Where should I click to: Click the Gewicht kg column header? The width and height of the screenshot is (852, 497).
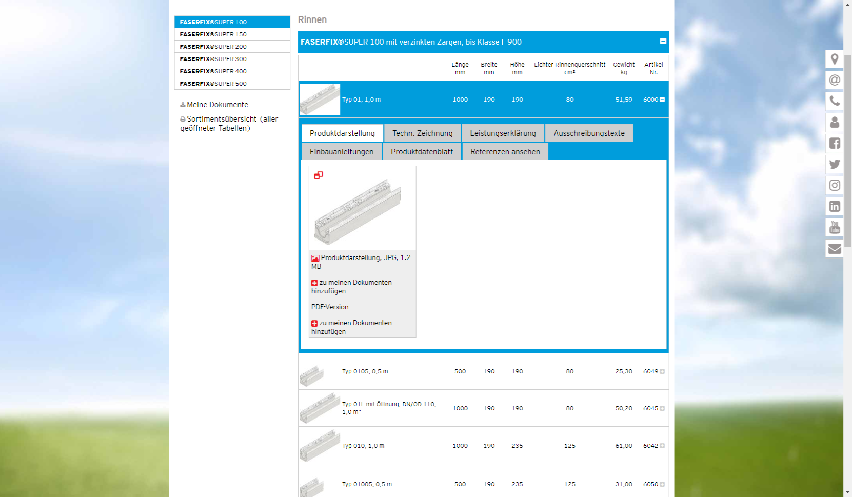[x=624, y=68]
